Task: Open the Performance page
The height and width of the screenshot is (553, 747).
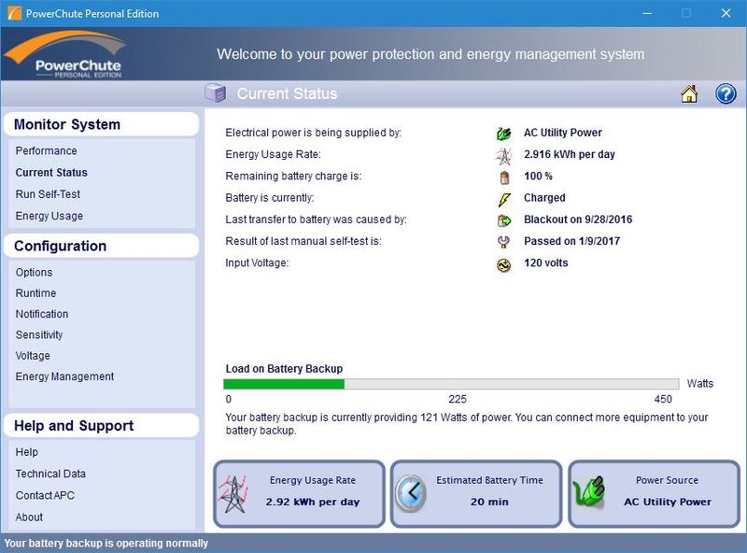Action: [46, 151]
